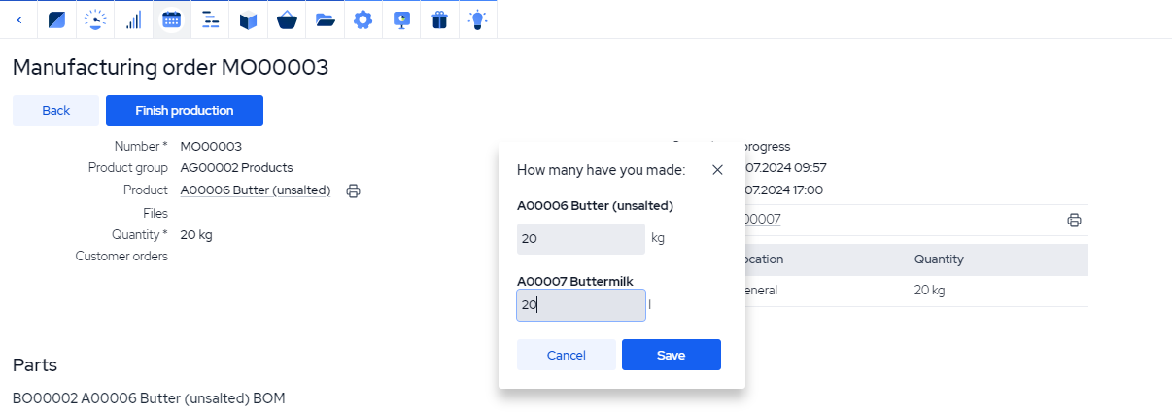This screenshot has width=1172, height=414.
Task: Open the home logo icon
Action: [56, 19]
